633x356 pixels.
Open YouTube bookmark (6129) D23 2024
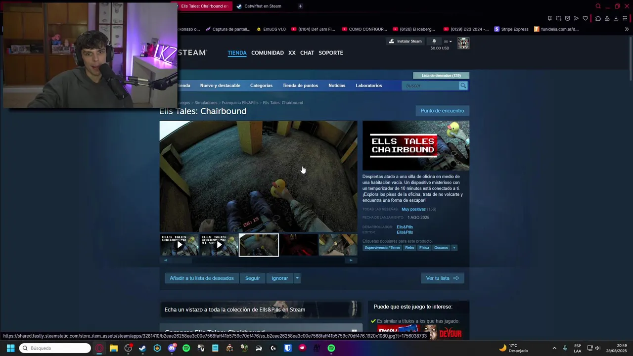[x=466, y=29]
